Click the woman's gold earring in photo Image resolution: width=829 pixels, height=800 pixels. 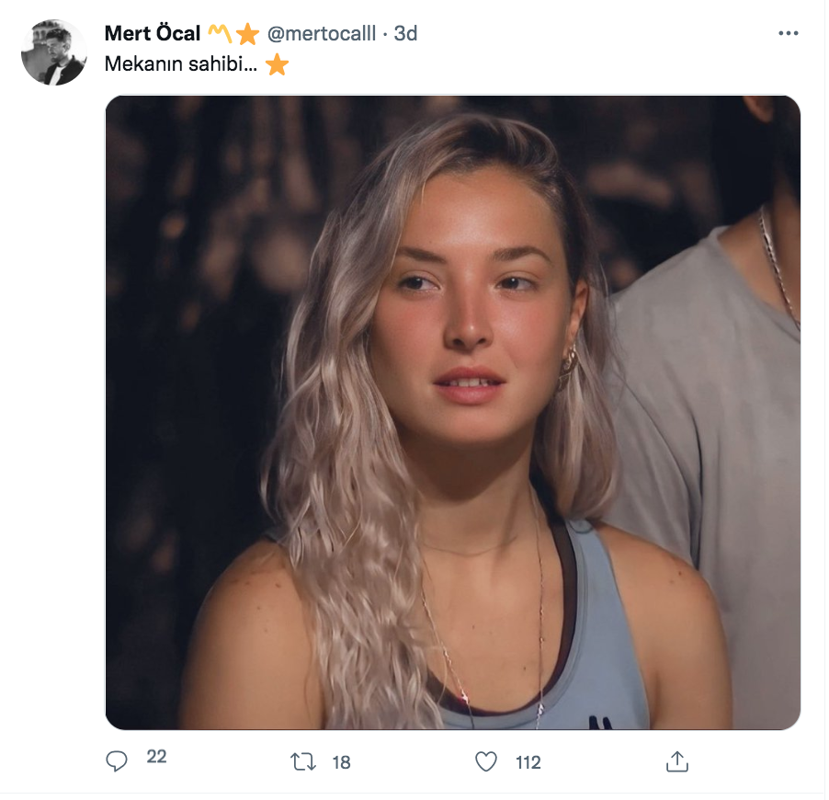coord(570,366)
